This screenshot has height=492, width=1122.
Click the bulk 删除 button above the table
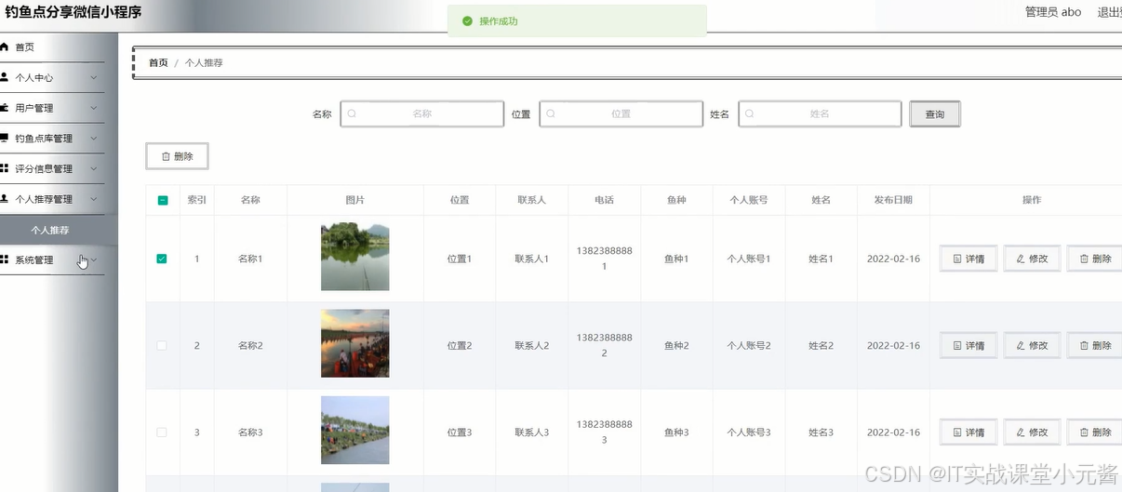point(177,156)
